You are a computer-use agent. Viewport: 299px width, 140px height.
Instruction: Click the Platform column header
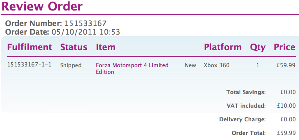click(223, 47)
